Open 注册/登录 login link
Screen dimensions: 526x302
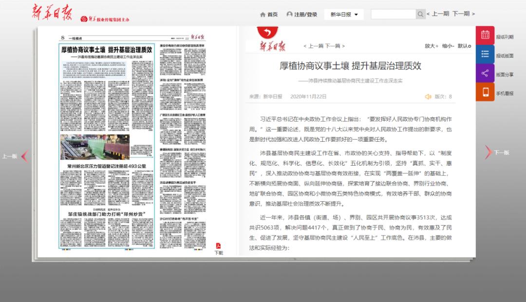pos(302,14)
